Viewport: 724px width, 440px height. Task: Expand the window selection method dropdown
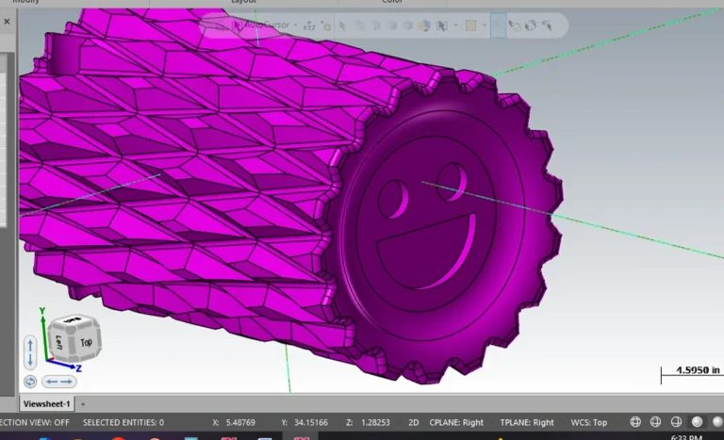click(x=483, y=25)
